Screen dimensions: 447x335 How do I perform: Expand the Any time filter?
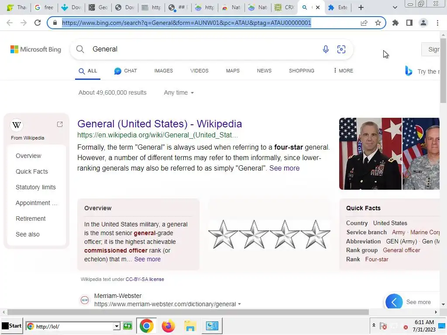pyautogui.click(x=179, y=92)
